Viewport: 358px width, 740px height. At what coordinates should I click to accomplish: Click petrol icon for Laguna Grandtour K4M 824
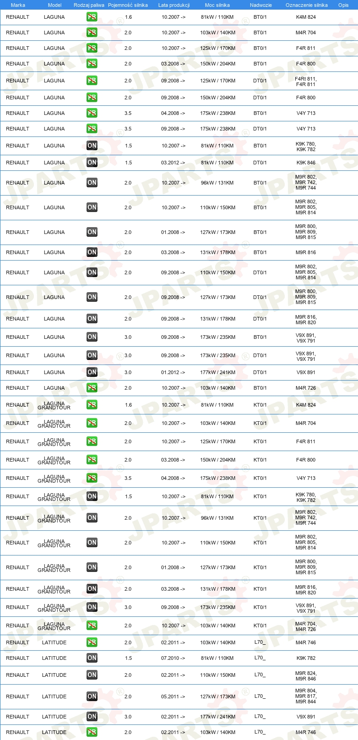(x=92, y=405)
